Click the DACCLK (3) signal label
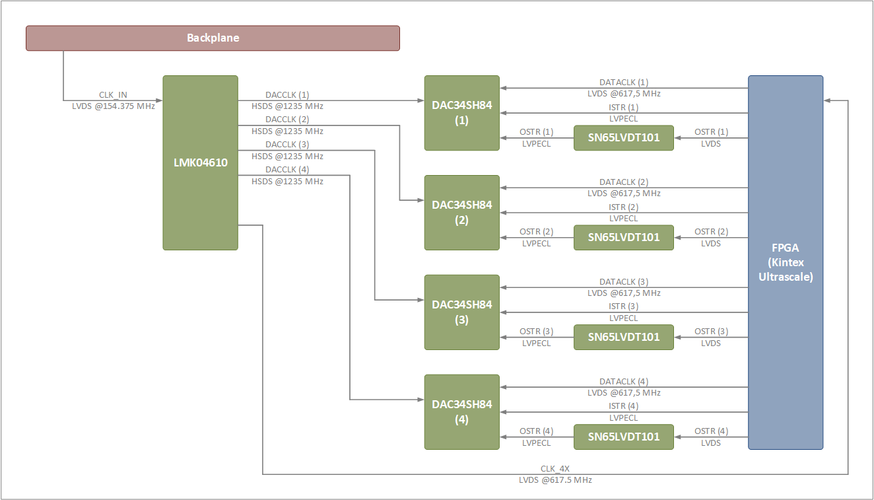The width and height of the screenshot is (874, 500). (x=287, y=145)
